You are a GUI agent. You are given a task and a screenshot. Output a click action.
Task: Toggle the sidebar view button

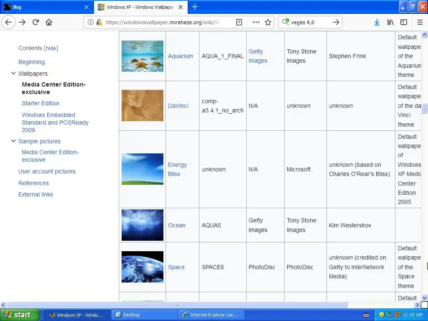click(404, 23)
